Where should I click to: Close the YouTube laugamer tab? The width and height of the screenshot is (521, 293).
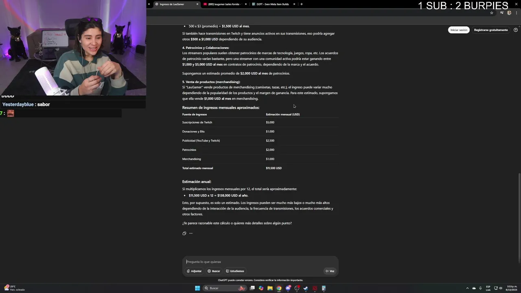(x=246, y=4)
